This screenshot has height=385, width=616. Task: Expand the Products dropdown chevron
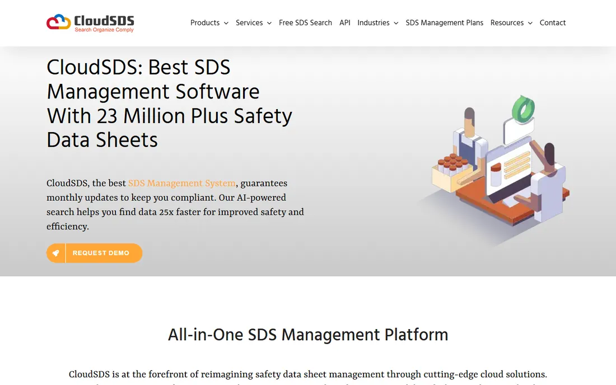tap(226, 23)
